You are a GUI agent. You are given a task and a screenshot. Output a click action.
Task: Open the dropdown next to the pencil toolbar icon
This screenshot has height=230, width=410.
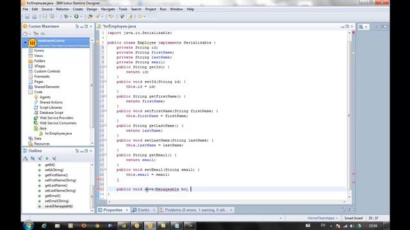pos(102,17)
